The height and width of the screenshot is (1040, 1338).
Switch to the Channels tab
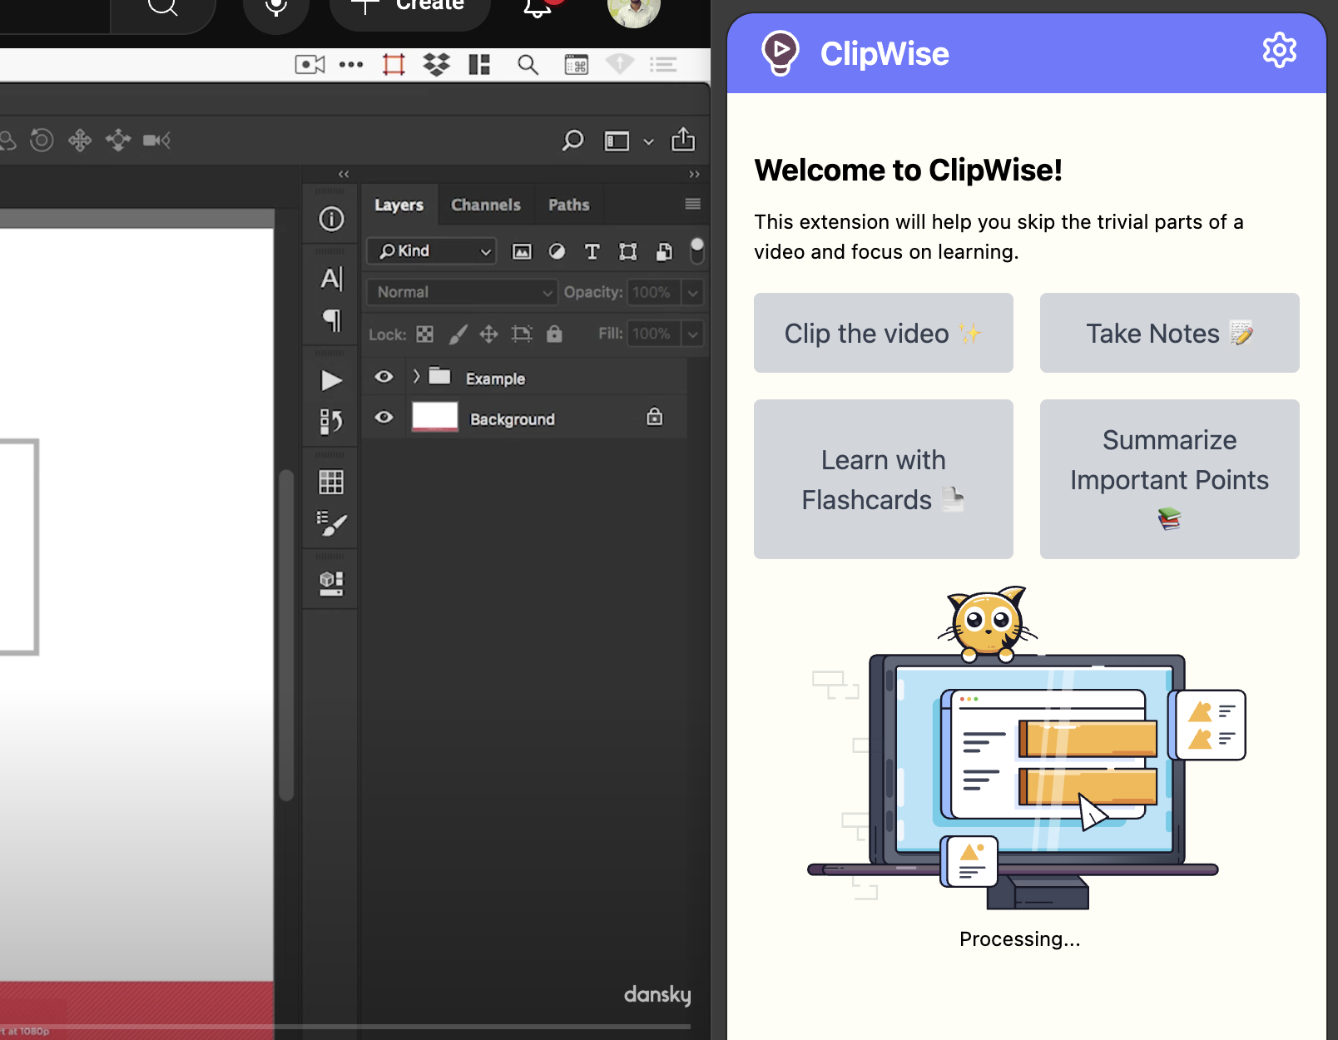[486, 205]
